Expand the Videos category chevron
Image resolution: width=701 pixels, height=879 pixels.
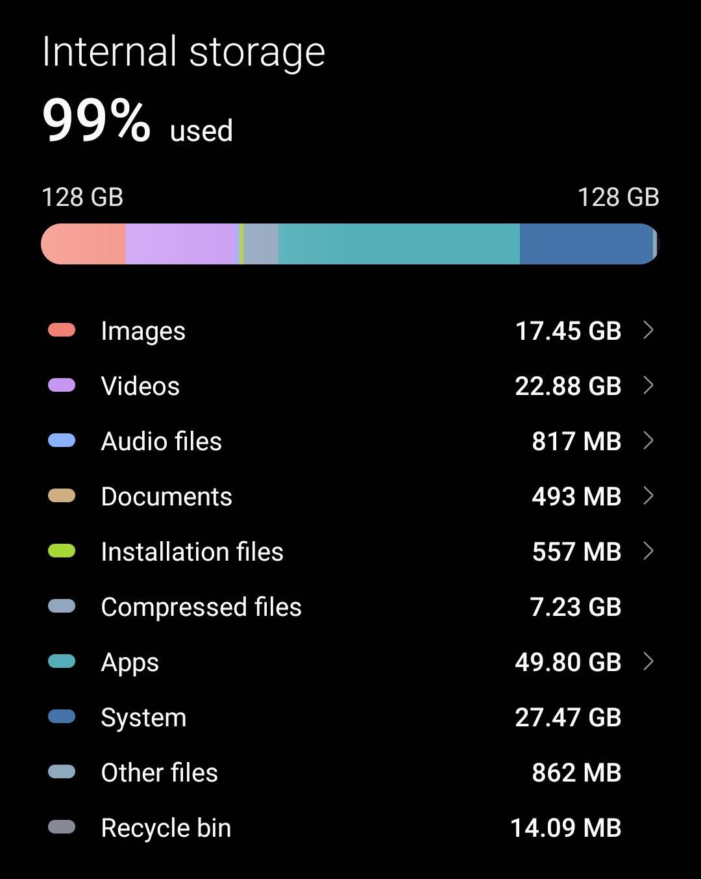tap(648, 386)
